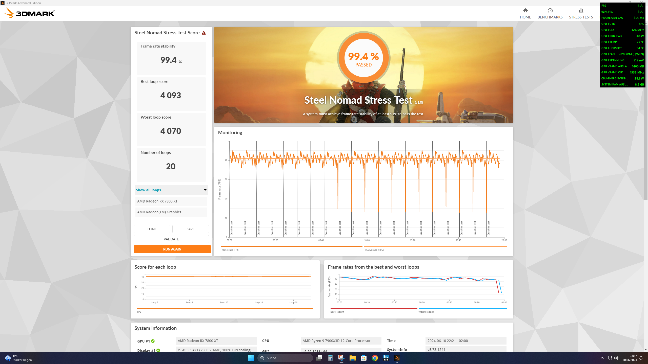Screen dimensions: 648x364
Task: Click the SAVE button
Action: point(190,229)
